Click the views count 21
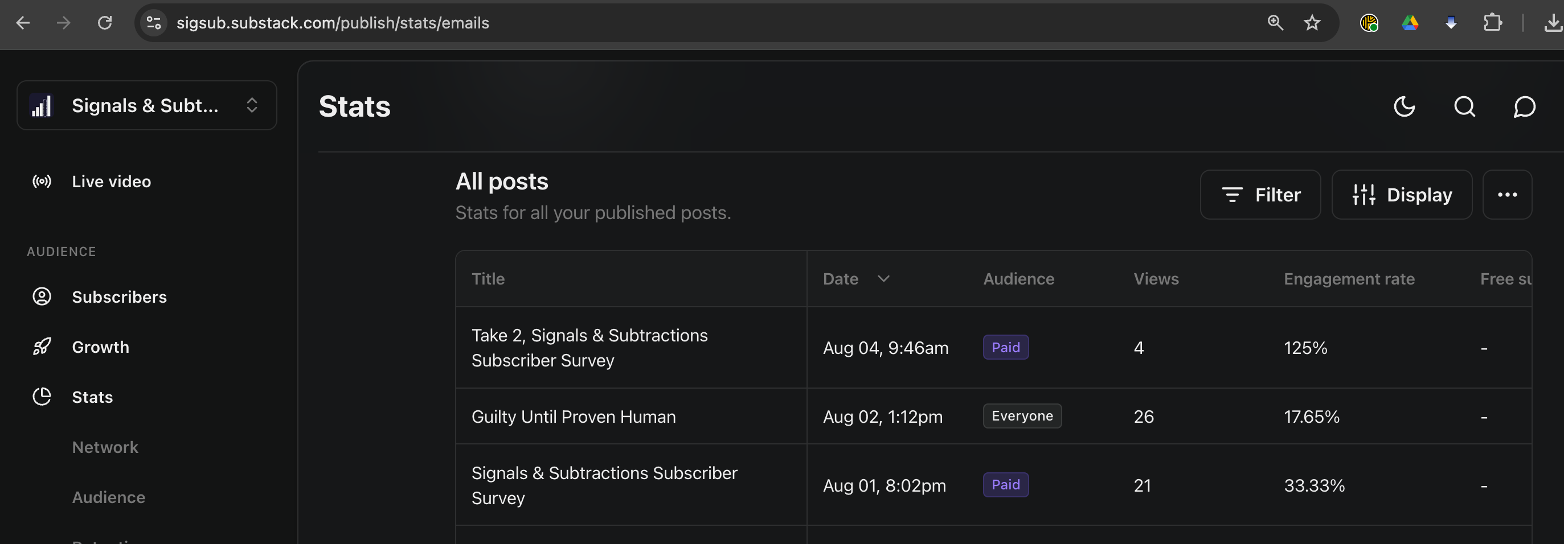Screen dimensions: 1564x544 point(1142,486)
